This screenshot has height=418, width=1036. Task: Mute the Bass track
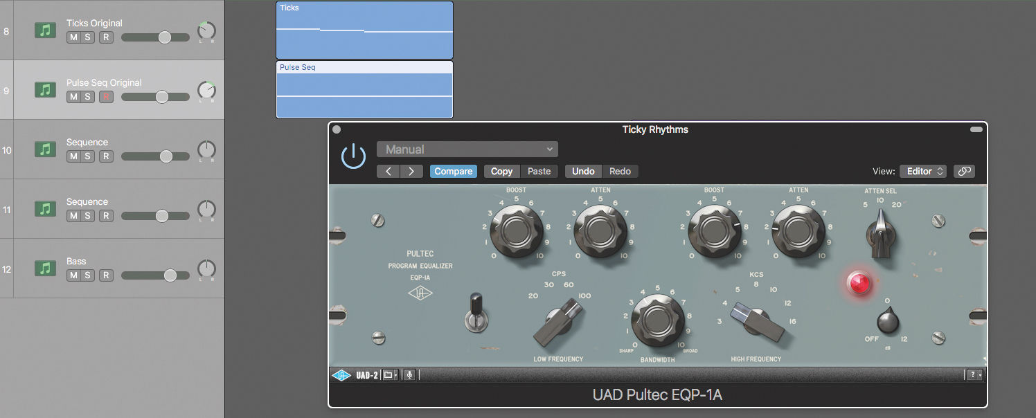[73, 275]
